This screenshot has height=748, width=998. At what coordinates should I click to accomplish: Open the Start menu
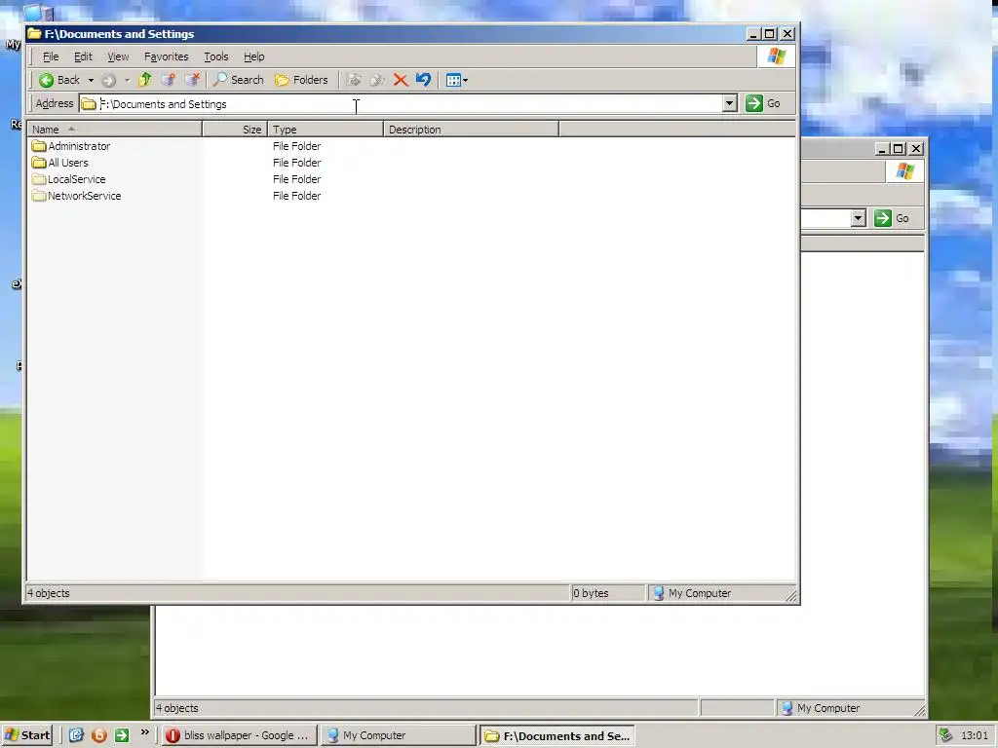point(26,735)
